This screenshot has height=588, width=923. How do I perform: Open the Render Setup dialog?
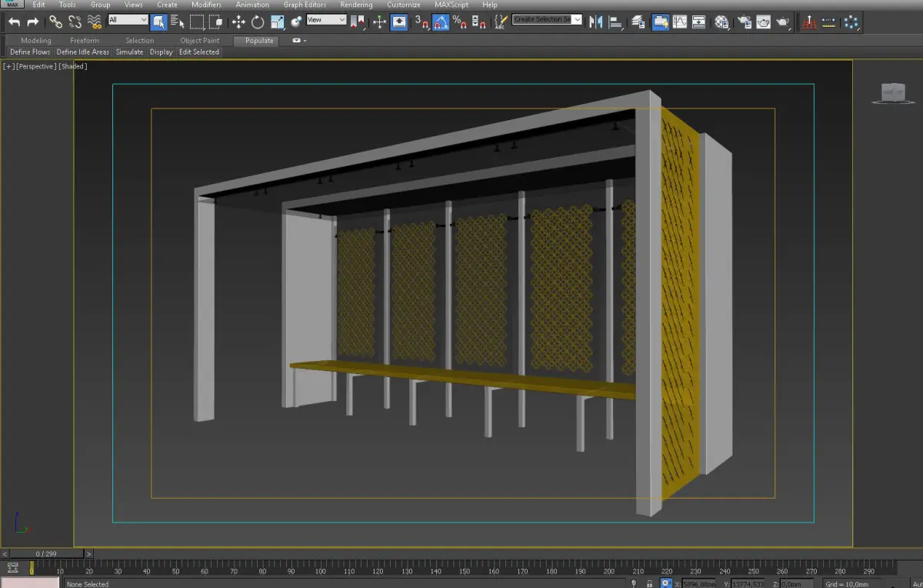pyautogui.click(x=744, y=22)
